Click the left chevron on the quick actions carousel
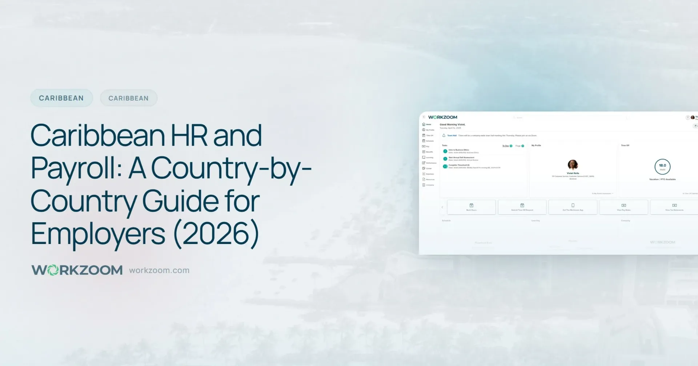 tap(442, 207)
